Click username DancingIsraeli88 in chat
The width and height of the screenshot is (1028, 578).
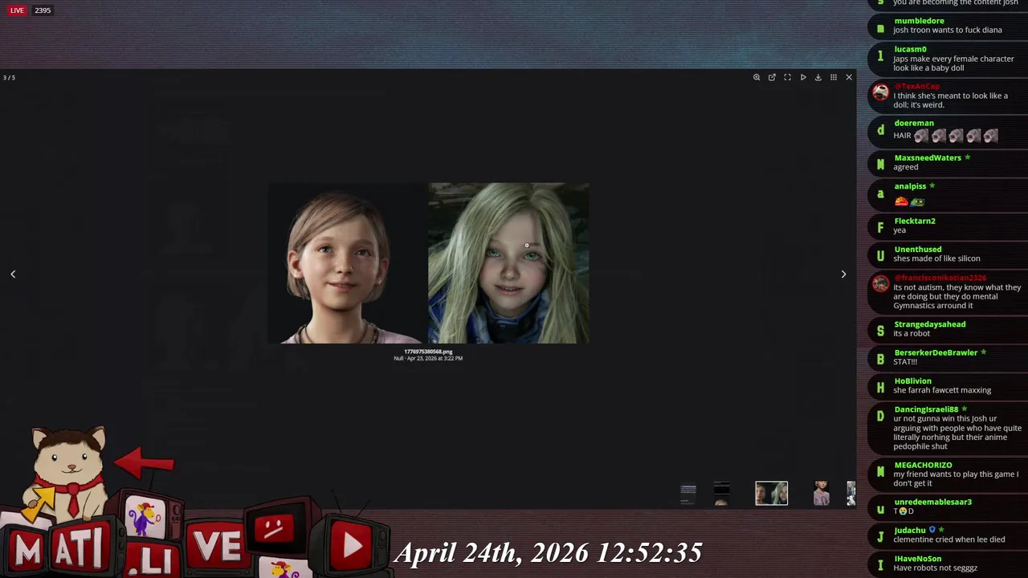pos(926,409)
